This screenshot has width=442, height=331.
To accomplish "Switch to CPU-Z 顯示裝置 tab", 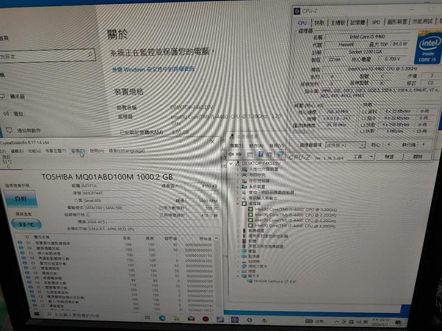I will click(x=397, y=21).
